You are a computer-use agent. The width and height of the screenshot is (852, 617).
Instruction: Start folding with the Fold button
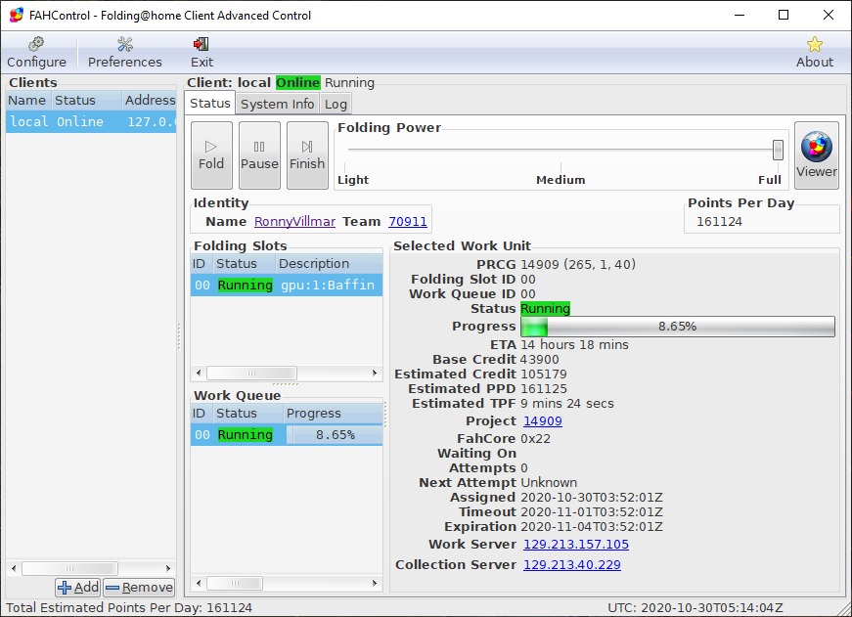[x=211, y=155]
